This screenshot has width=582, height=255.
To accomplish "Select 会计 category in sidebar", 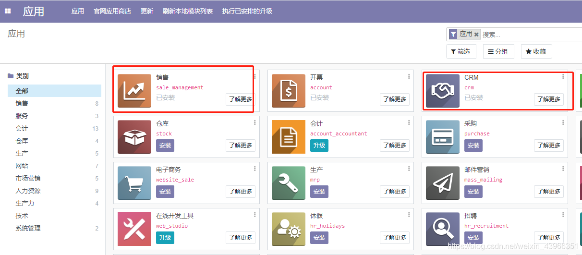I will (x=54, y=128).
